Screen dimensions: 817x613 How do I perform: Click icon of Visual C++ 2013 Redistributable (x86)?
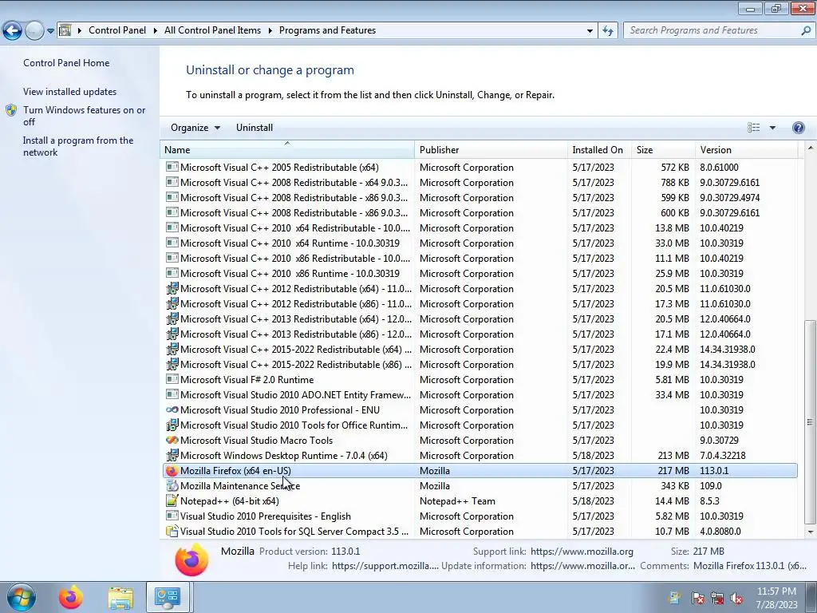coord(172,333)
